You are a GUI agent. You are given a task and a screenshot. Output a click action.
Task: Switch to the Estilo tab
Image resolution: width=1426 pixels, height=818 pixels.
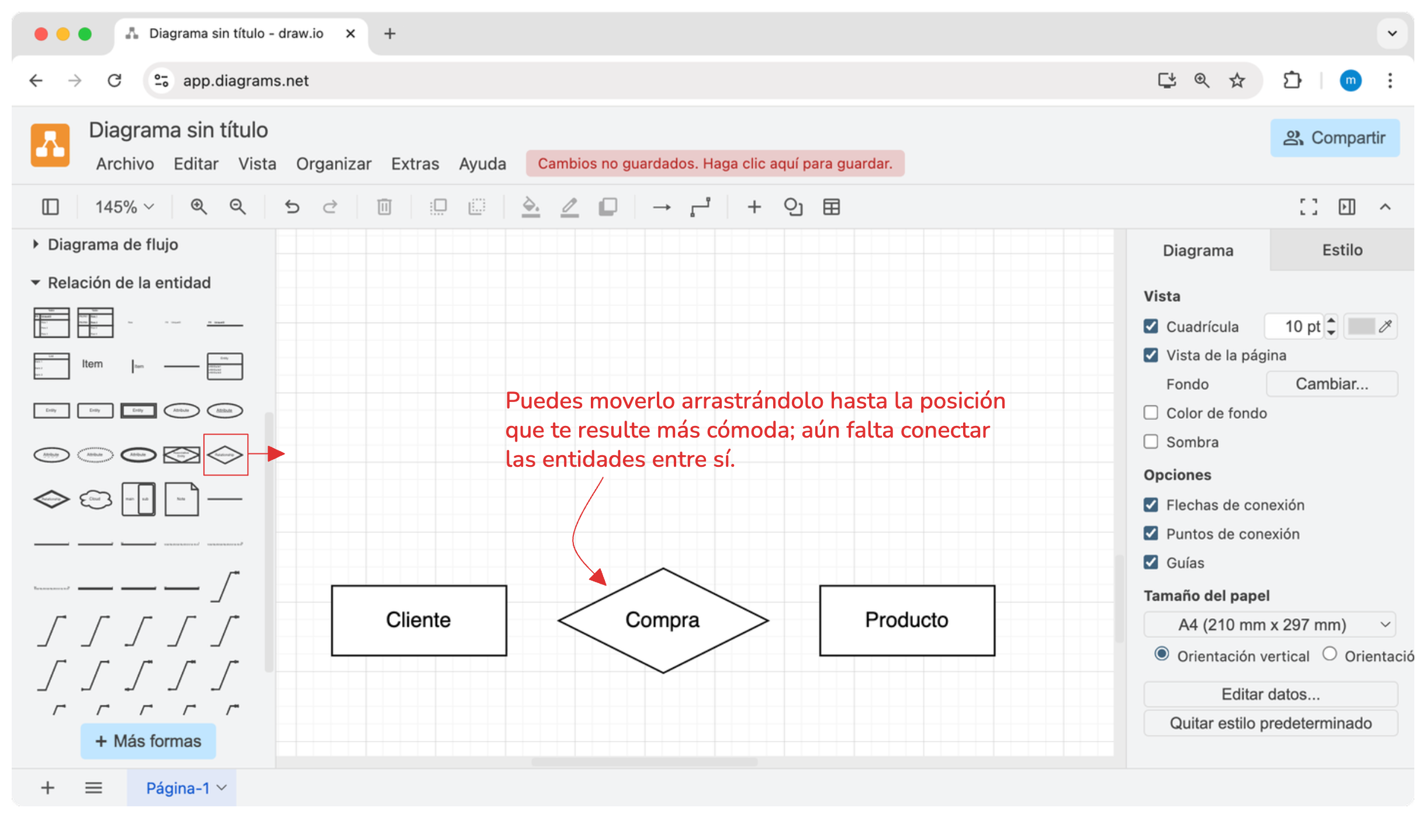pos(1342,250)
